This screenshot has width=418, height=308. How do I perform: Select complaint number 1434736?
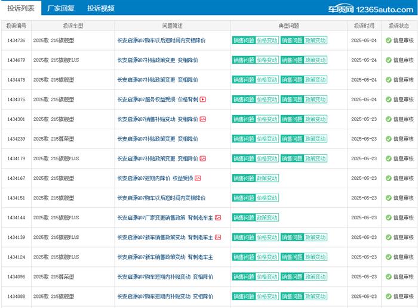(16, 41)
